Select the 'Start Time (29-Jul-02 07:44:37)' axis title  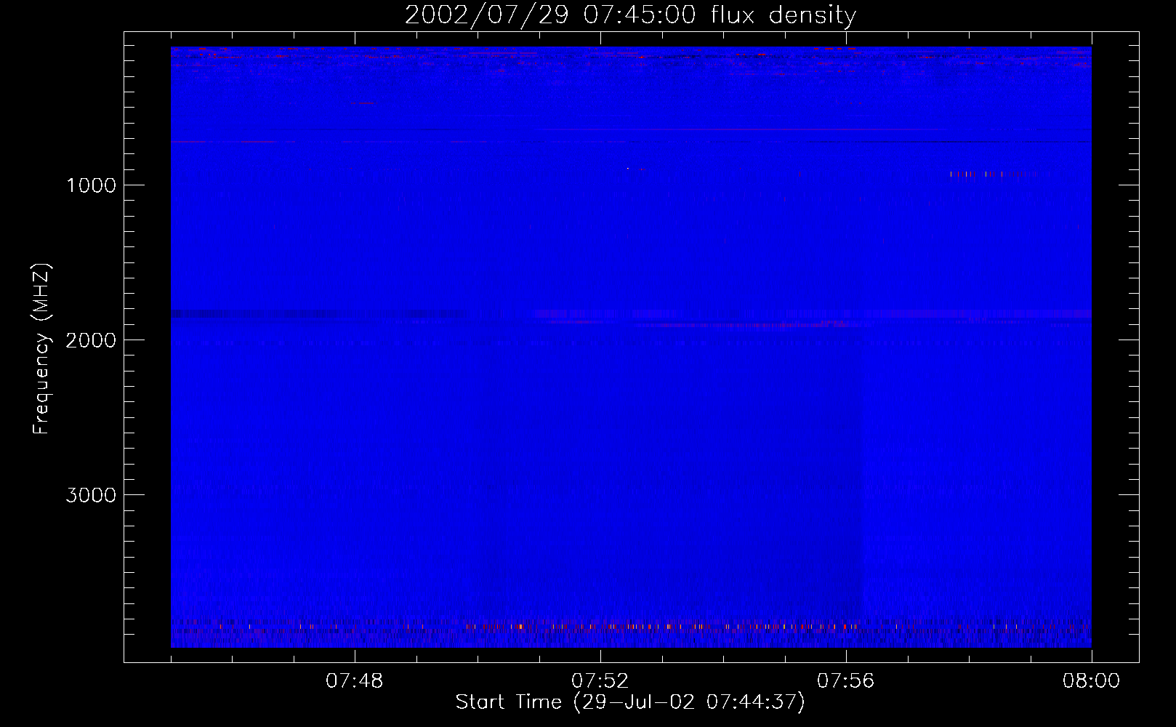pos(630,702)
